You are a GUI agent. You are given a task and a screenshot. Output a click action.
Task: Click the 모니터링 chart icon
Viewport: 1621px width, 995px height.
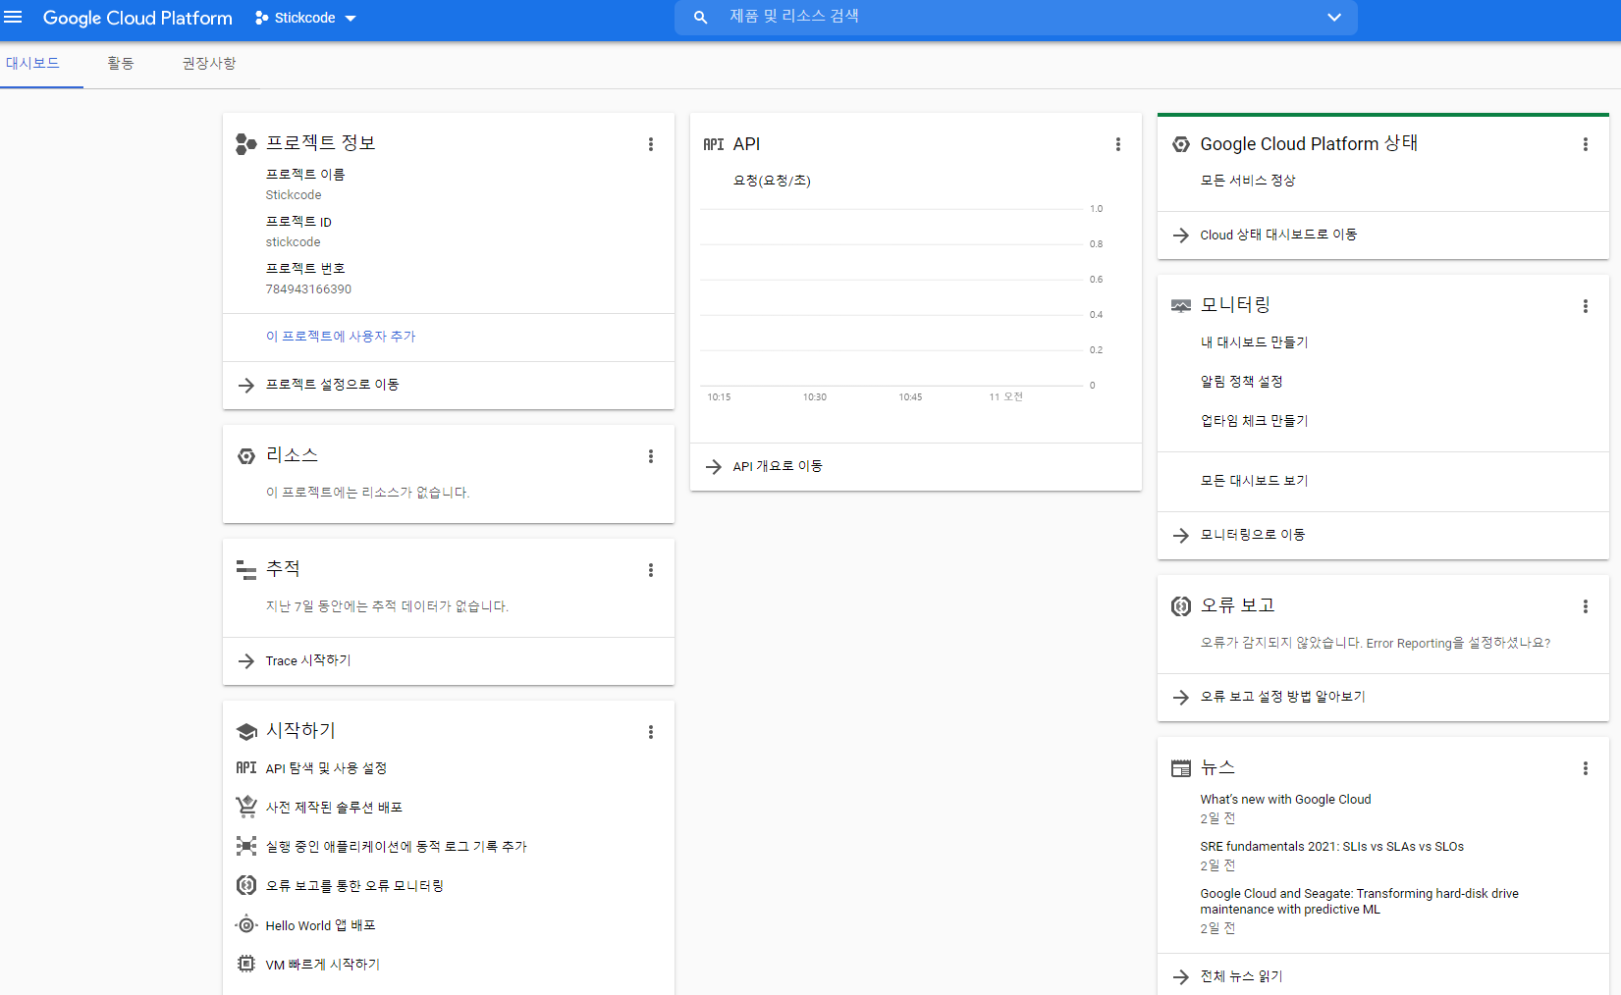[x=1181, y=306]
